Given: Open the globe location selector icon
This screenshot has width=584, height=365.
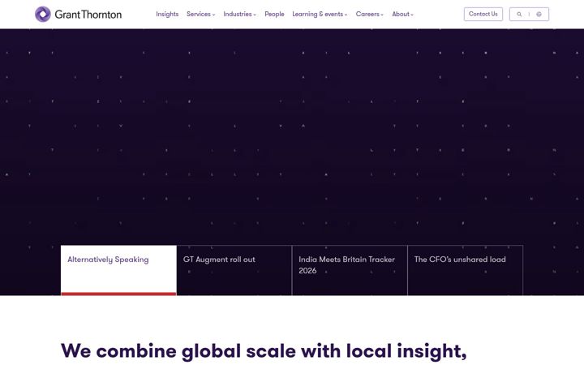Looking at the screenshot, I should 539,14.
